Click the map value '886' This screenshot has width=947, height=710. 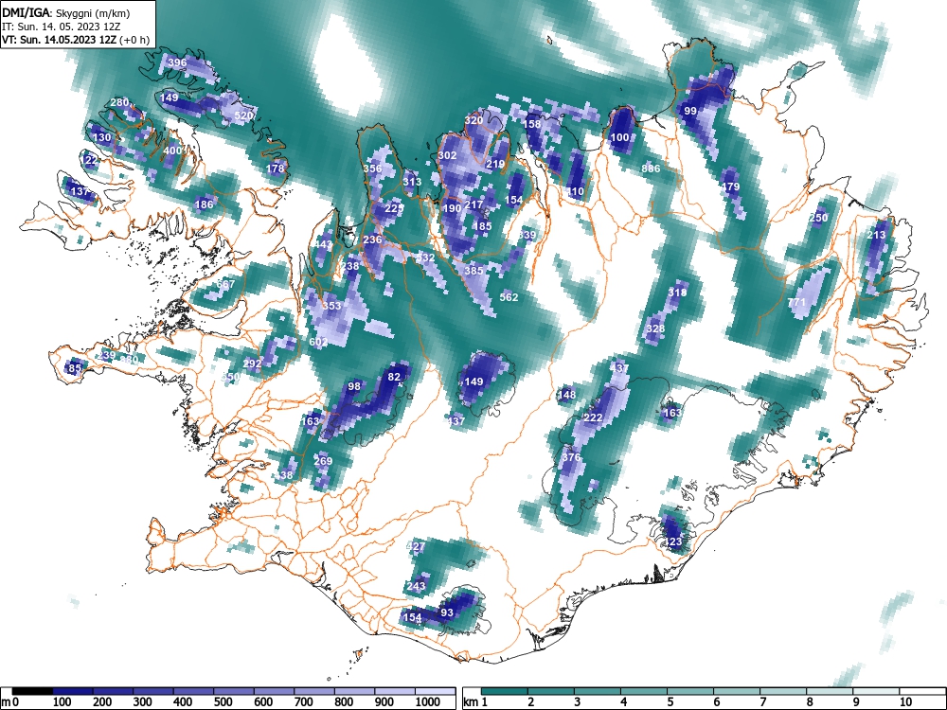(x=652, y=169)
